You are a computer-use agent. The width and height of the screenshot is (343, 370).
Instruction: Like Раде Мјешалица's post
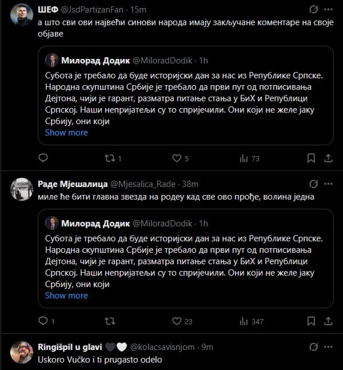[177, 321]
